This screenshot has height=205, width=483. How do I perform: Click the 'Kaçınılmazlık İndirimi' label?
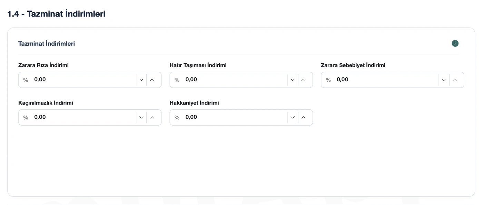pos(46,103)
